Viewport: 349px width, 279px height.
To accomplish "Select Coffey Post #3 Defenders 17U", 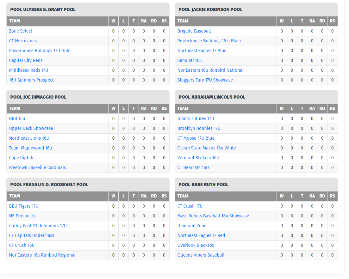I will (38, 226).
